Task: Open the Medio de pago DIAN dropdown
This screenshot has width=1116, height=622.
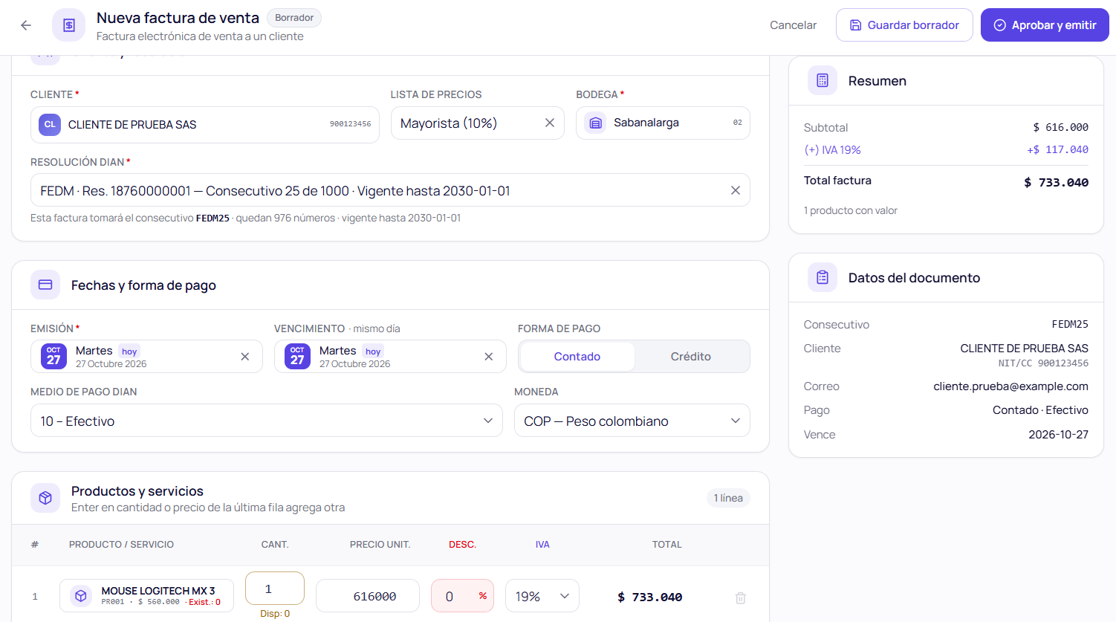Action: coord(267,421)
